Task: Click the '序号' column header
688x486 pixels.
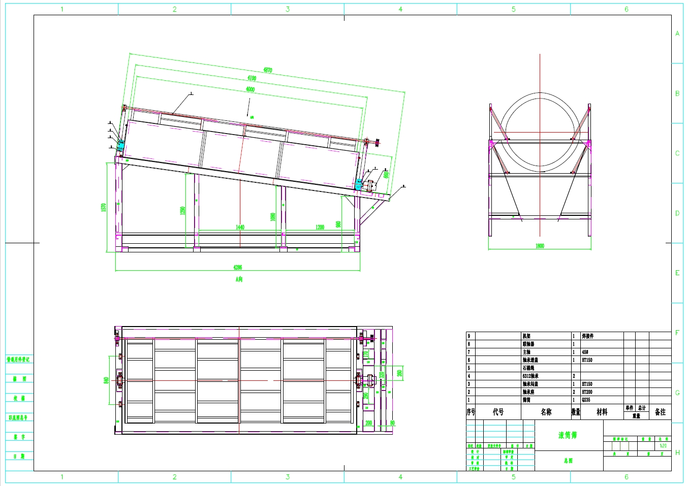Action: [471, 412]
